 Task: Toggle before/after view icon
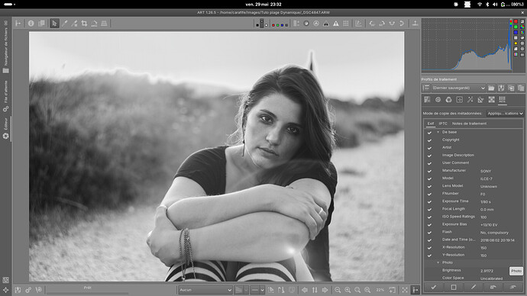point(41,23)
